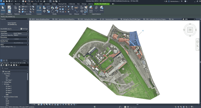
Task: Toggle sort-ascending properties icon above Apply
Action: coord(4,60)
